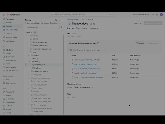Open Compute in the sidebar
This screenshot has height=124, width=165.
pyautogui.click(x=9, y=33)
